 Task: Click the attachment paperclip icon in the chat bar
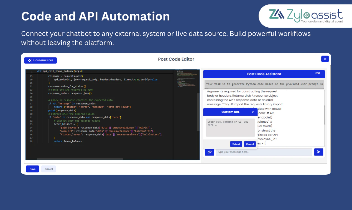(x=210, y=152)
